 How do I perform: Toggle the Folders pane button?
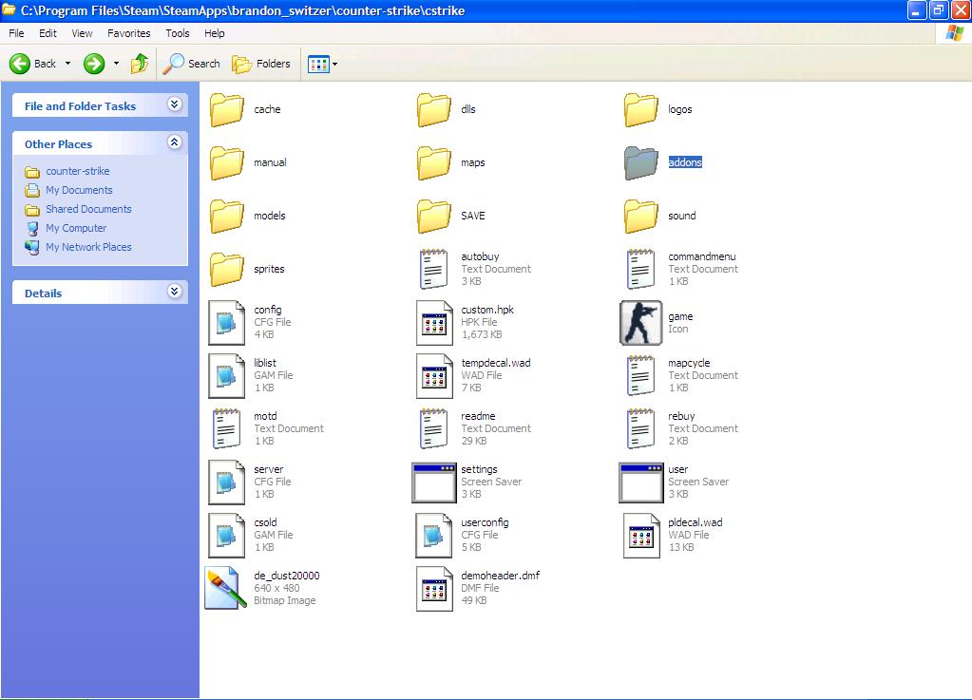click(261, 64)
